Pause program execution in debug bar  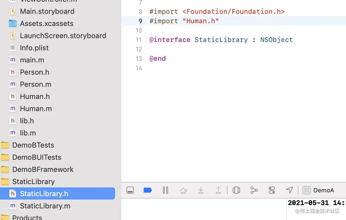[166, 190]
